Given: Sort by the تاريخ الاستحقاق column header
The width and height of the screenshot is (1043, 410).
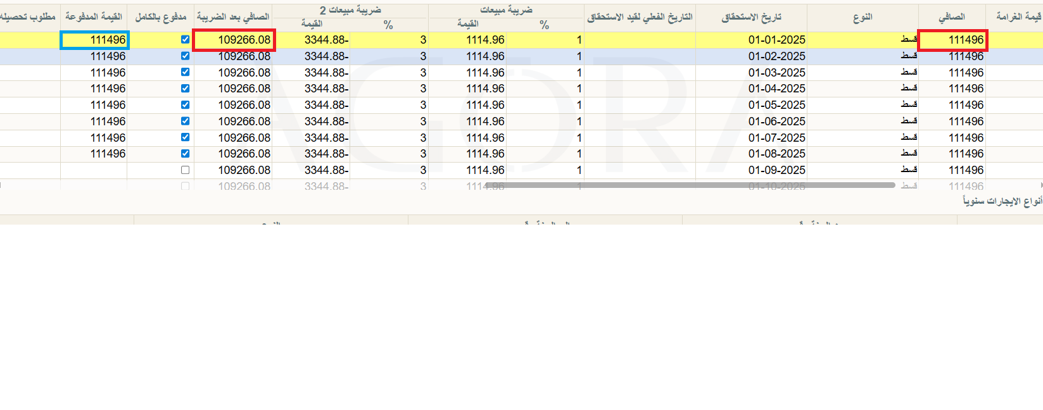Looking at the screenshot, I should tap(751, 17).
